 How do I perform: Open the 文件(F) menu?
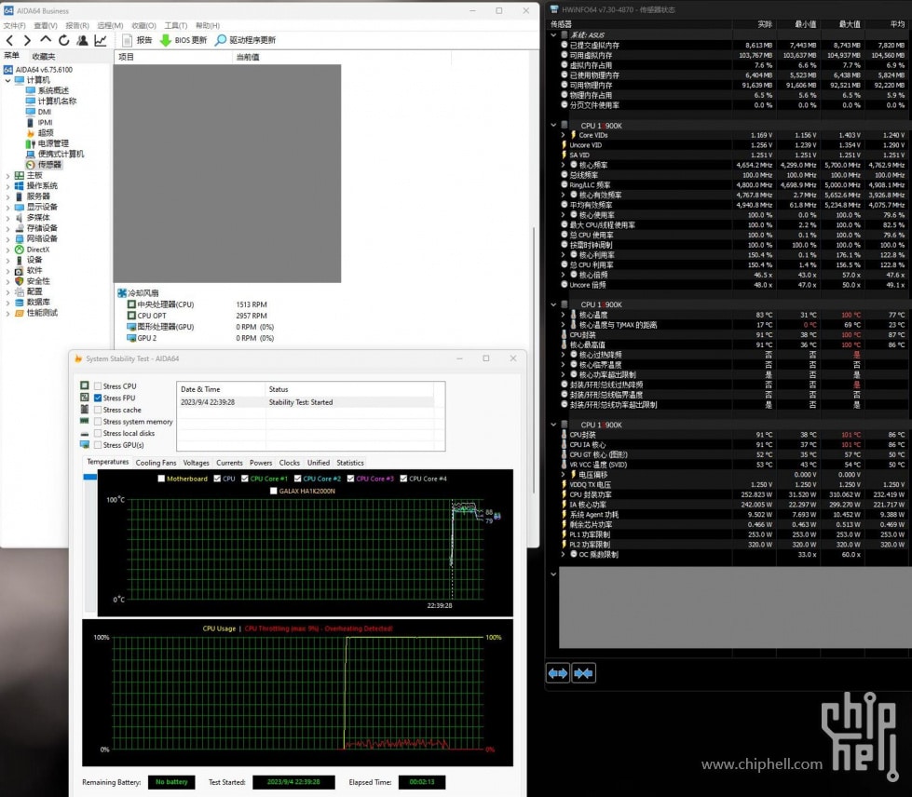click(15, 25)
